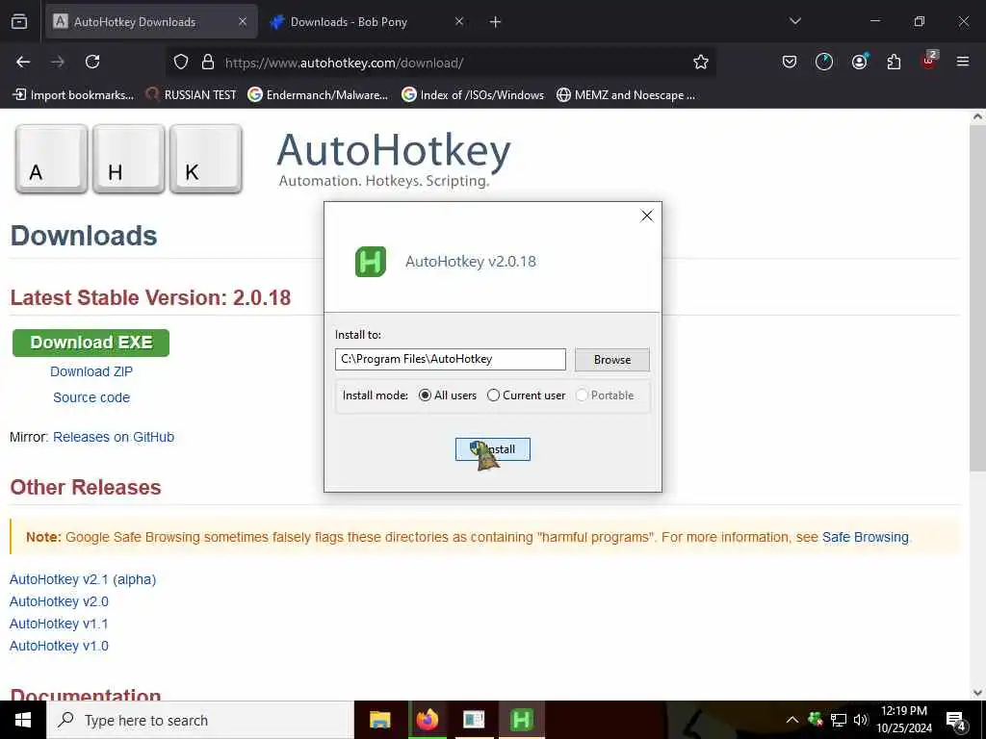Screen dimensions: 986x739
Task: Open the Extensions puzzle icon
Action: [x=894, y=62]
